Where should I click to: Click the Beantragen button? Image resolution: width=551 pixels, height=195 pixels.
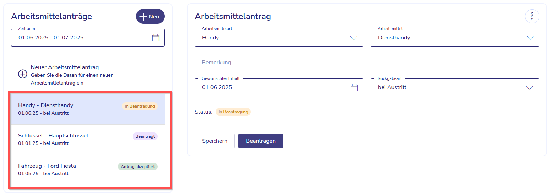click(x=261, y=141)
